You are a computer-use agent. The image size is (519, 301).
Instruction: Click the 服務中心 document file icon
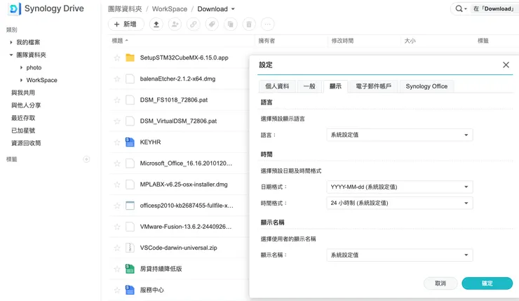pos(130,290)
